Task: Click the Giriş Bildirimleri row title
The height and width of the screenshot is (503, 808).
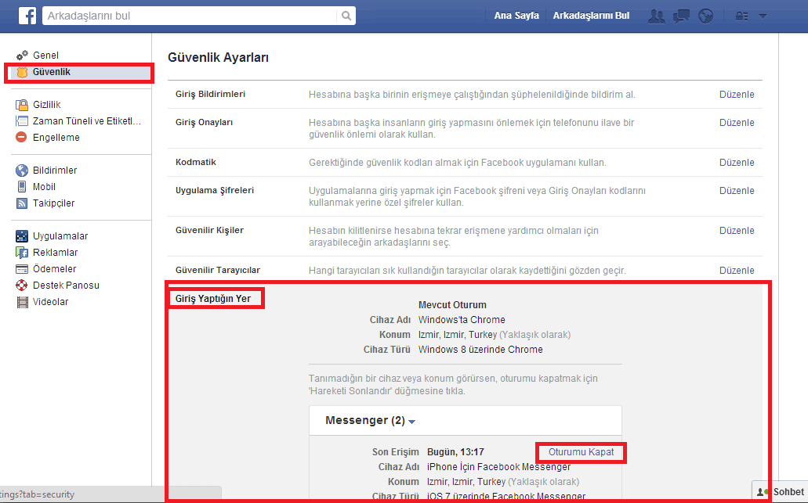Action: 210,94
